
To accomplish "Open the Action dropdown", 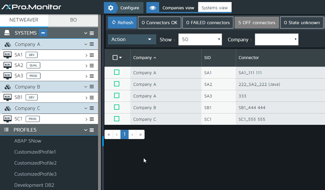I will pyautogui.click(x=132, y=40).
